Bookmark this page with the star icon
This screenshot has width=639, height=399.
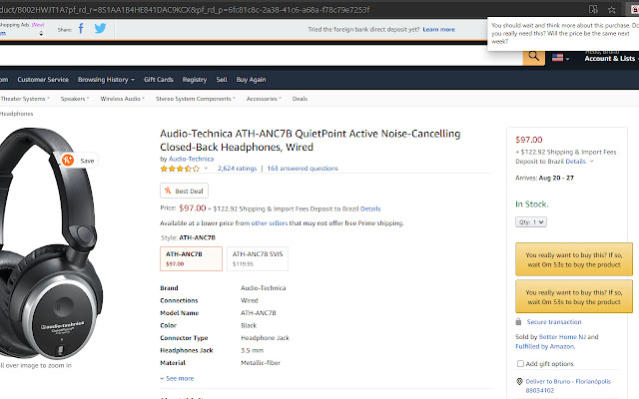(x=612, y=9)
